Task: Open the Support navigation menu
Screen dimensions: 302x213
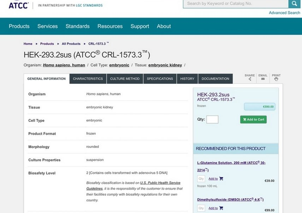Action: tap(140, 26)
